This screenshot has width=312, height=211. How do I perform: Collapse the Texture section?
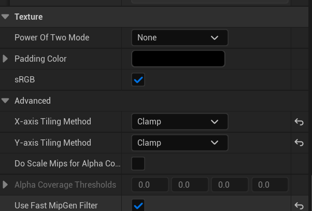[5, 17]
